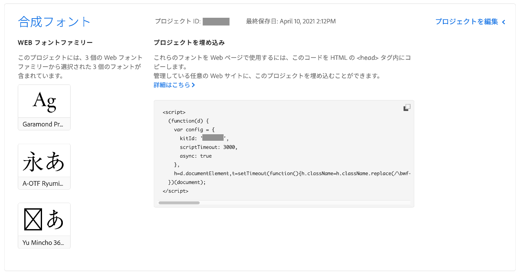The height and width of the screenshot is (275, 520).
Task: Click the WEB フォントファミリー heading
Action: coord(55,43)
